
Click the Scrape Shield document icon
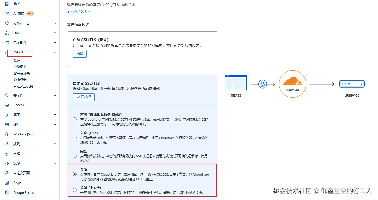(x=7, y=193)
